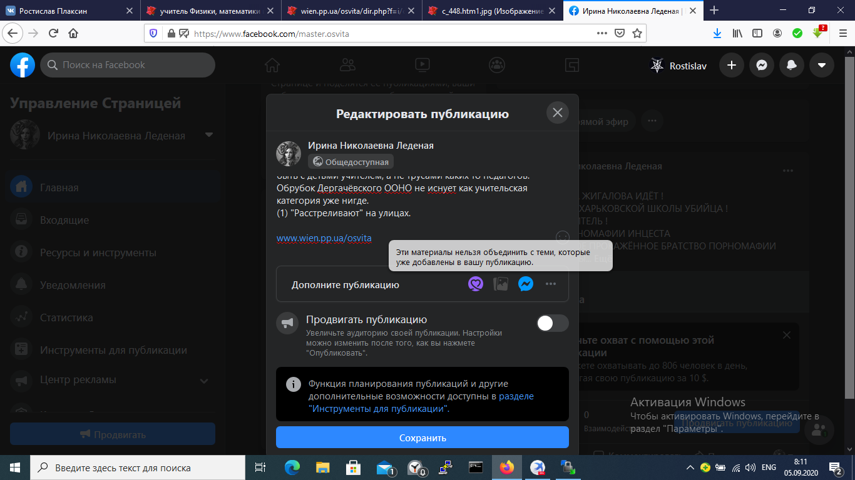Open account dropdown arrow in top bar
The width and height of the screenshot is (855, 480).
pos(822,65)
